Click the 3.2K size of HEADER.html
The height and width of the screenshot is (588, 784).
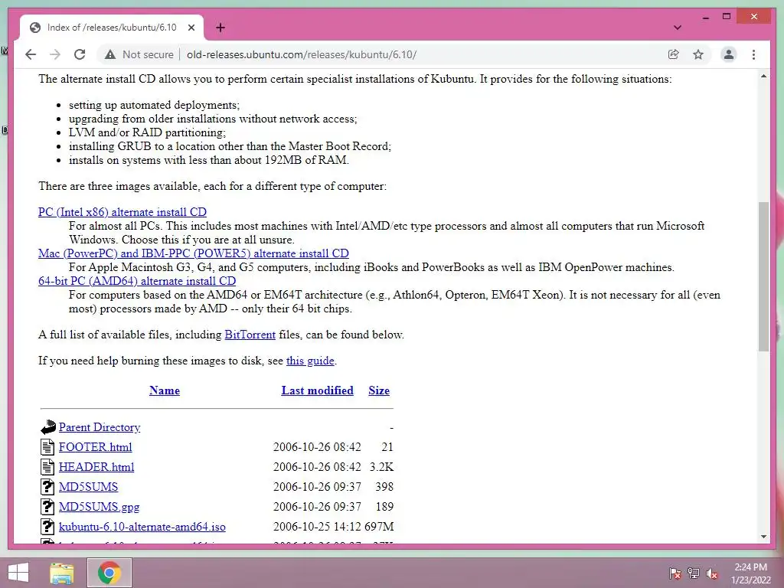[x=381, y=467]
